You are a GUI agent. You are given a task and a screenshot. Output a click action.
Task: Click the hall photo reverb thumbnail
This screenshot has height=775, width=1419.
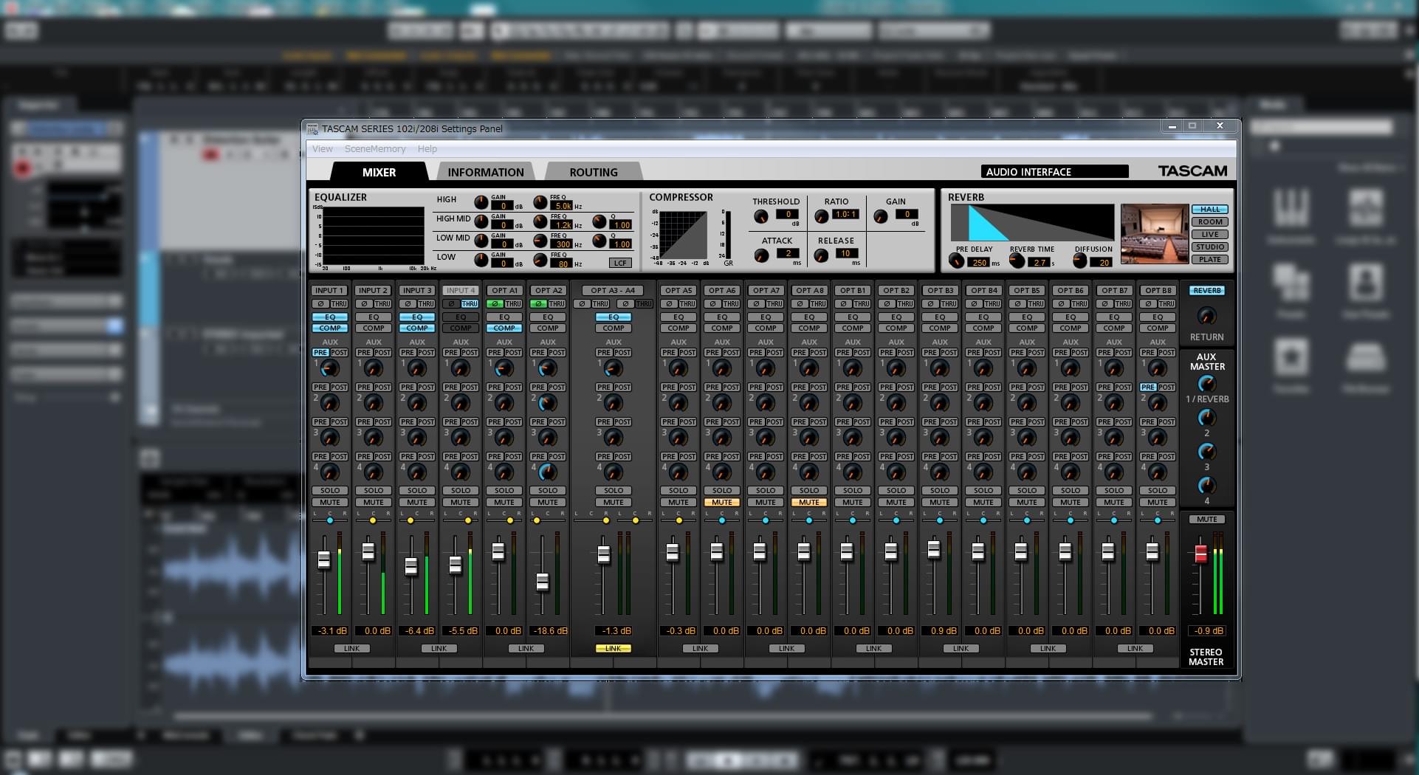point(1155,234)
